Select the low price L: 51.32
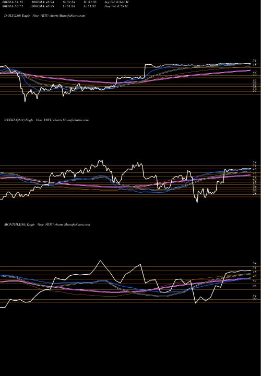The image size is (261, 376). point(90,6)
